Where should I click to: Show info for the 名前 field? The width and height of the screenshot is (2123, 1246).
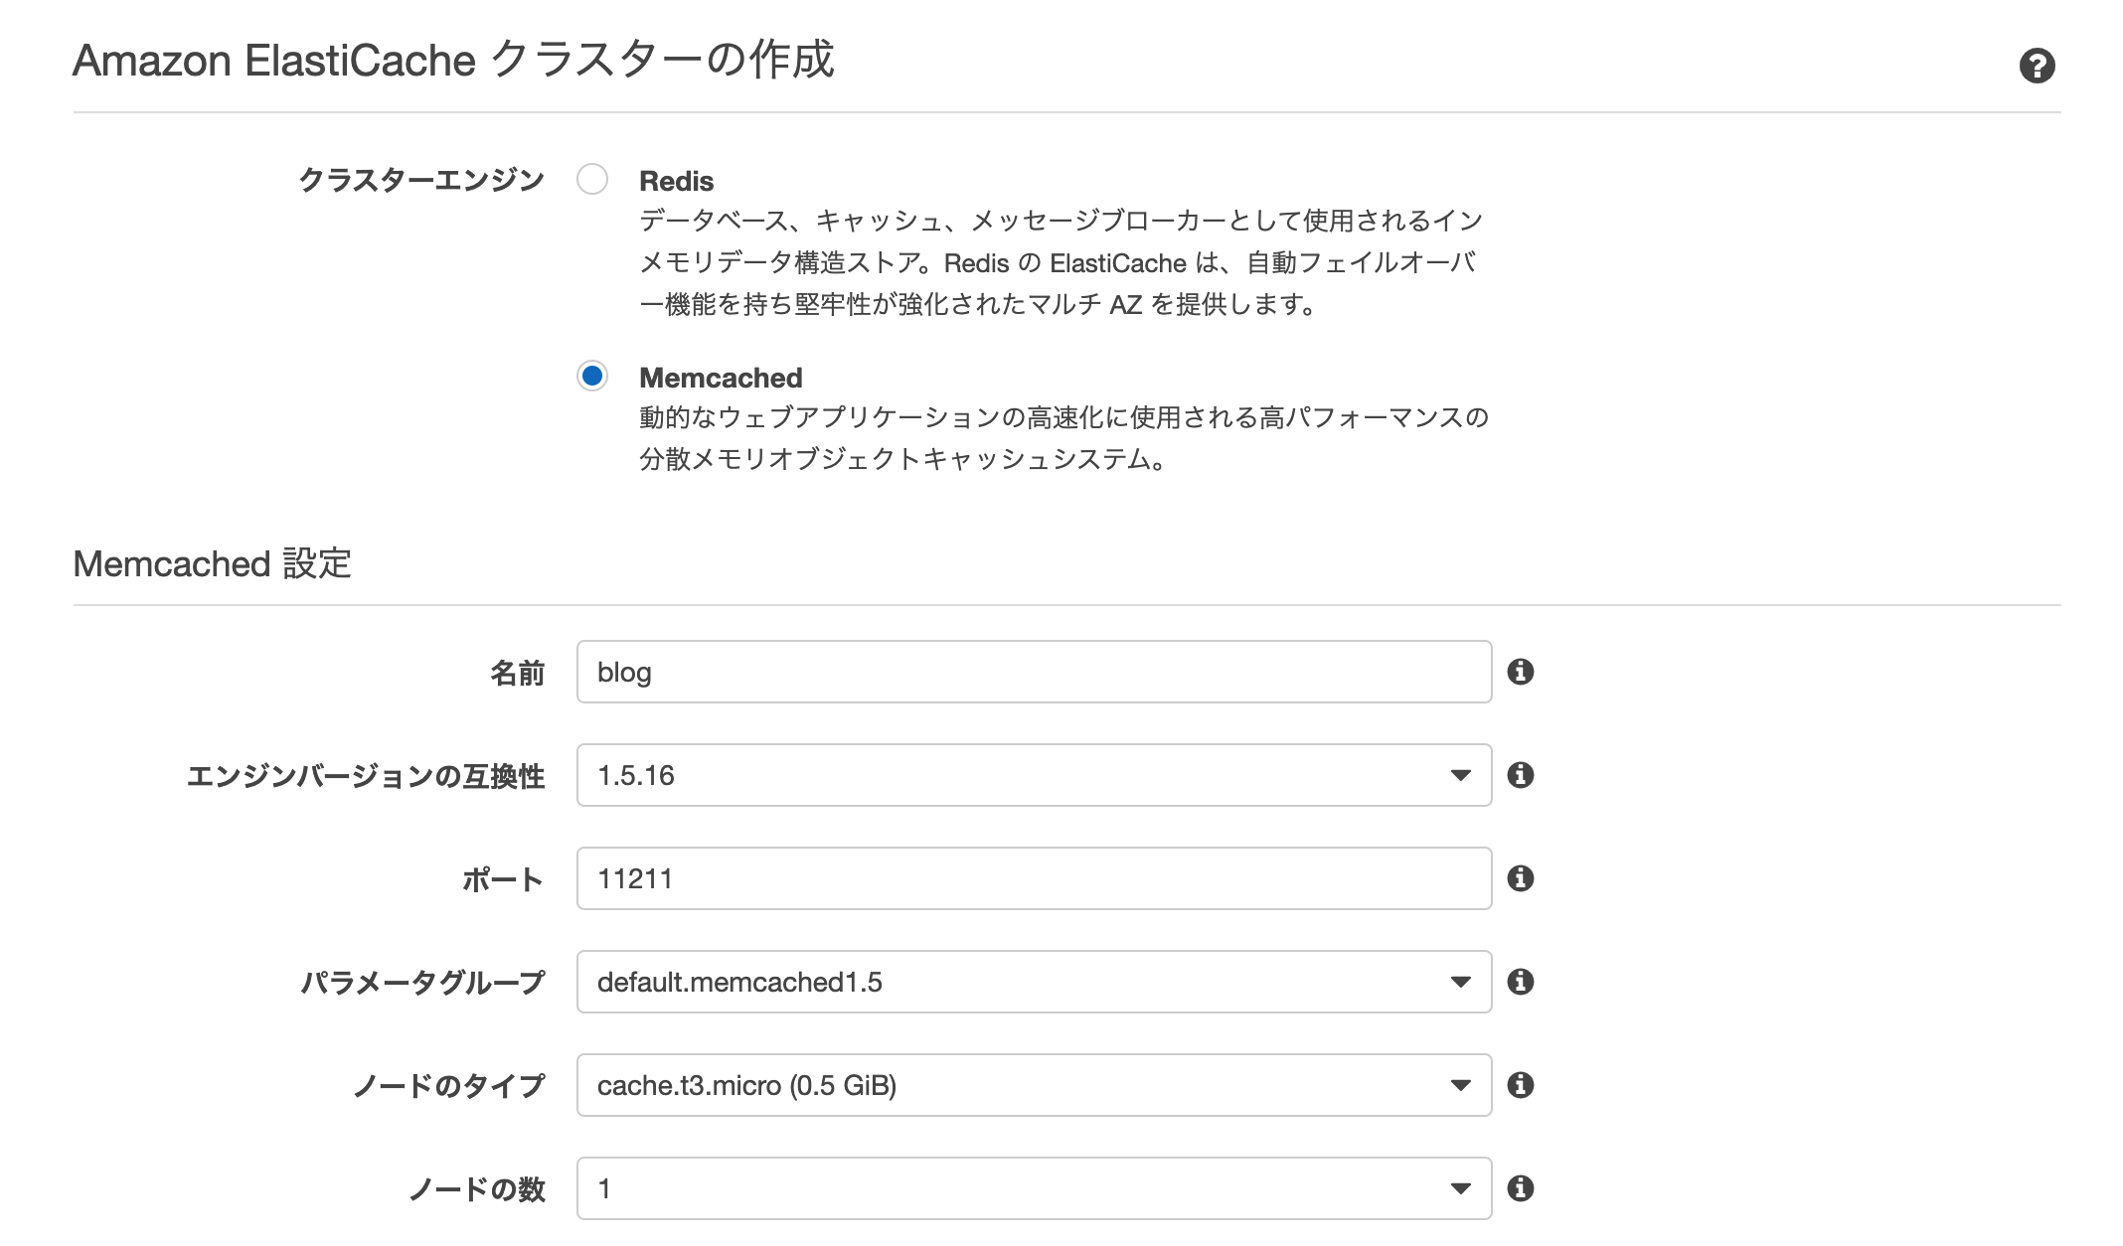[x=1520, y=672]
